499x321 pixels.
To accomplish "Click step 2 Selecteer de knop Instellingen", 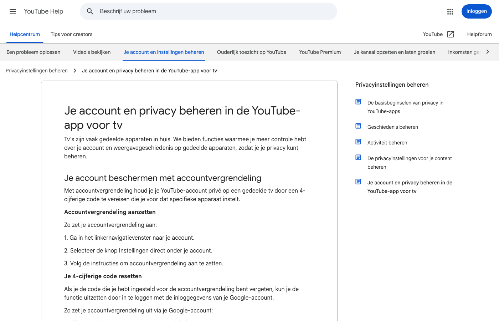I will [x=138, y=250].
